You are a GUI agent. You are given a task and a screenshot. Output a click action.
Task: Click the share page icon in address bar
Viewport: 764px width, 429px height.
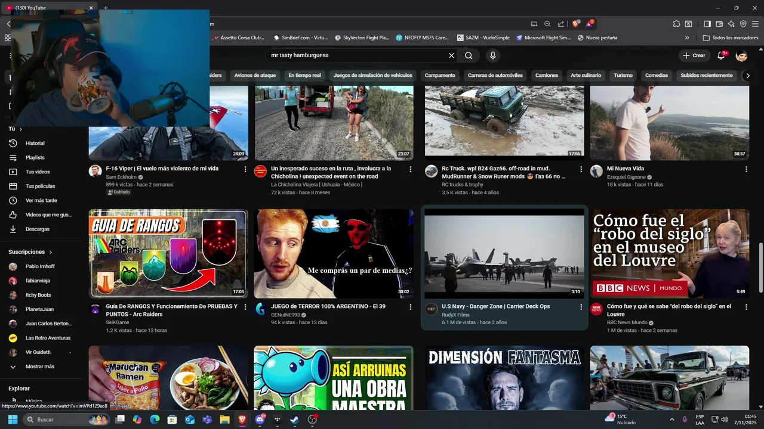(561, 24)
